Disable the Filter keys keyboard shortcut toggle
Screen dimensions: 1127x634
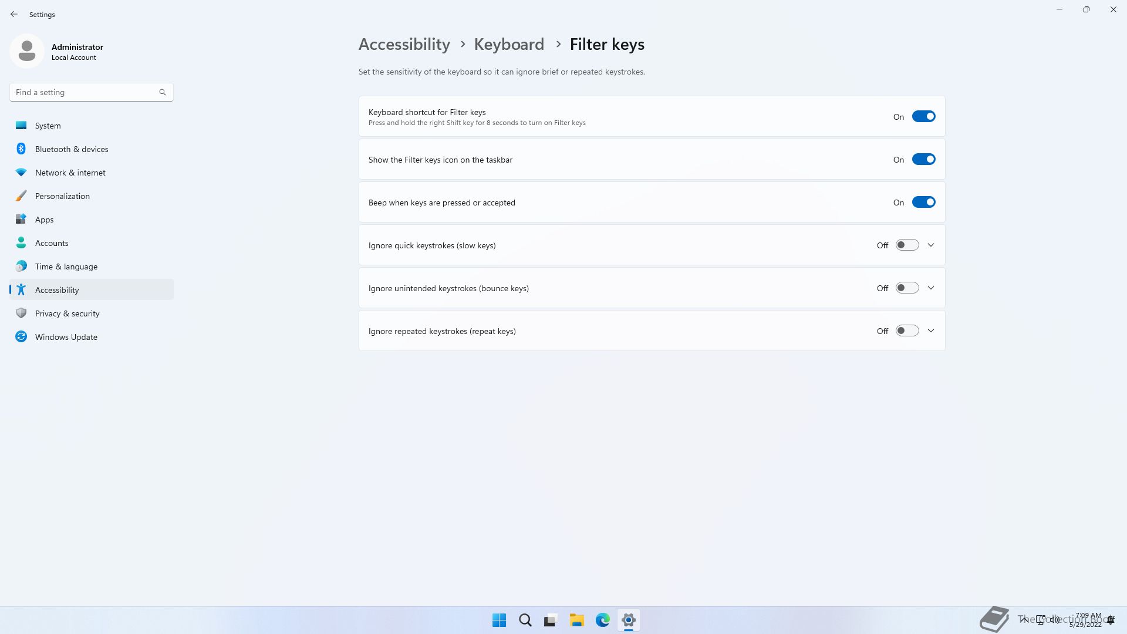coord(923,116)
